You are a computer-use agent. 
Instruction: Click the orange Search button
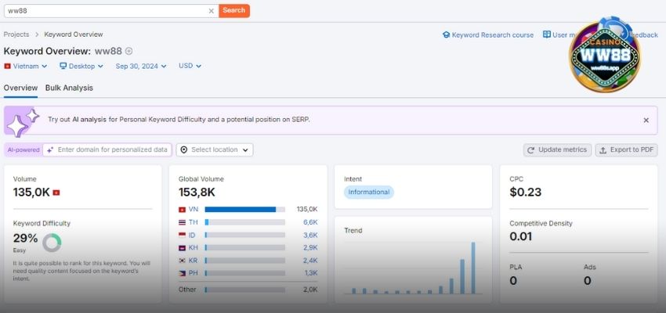click(234, 11)
